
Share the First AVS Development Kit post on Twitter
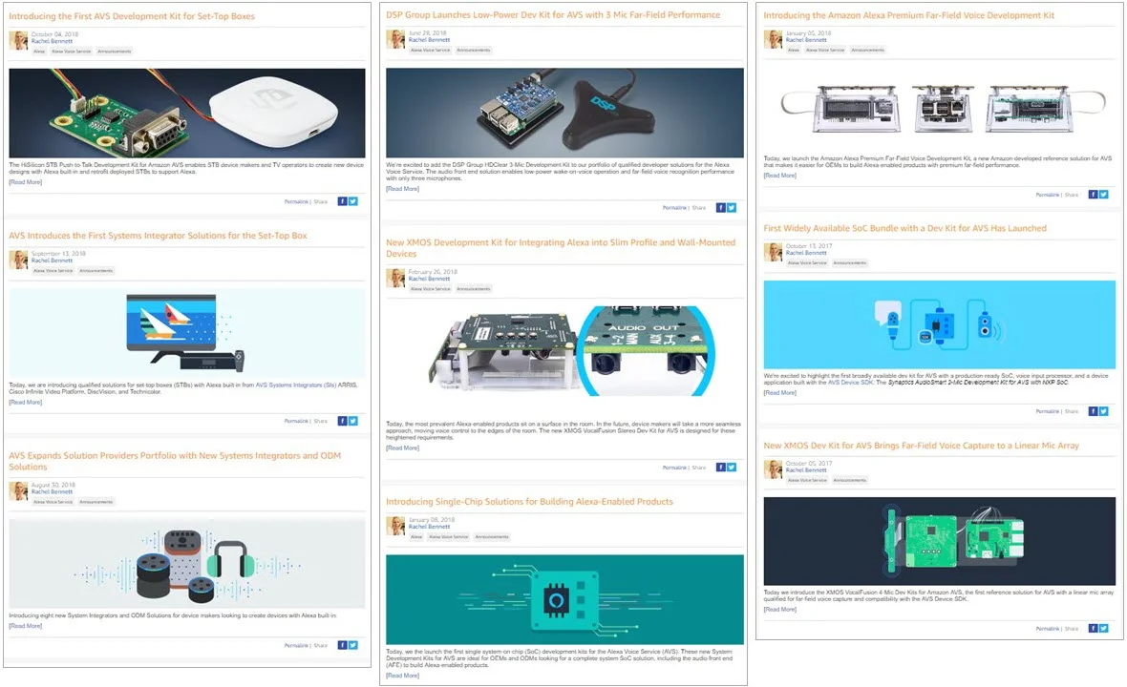[x=353, y=201]
